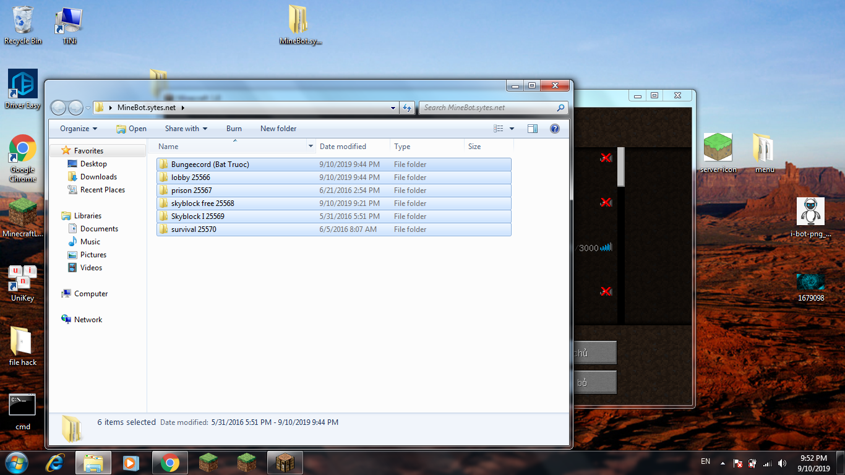This screenshot has height=475, width=845.
Task: Select the menu folder on the desktop
Action: tap(765, 153)
